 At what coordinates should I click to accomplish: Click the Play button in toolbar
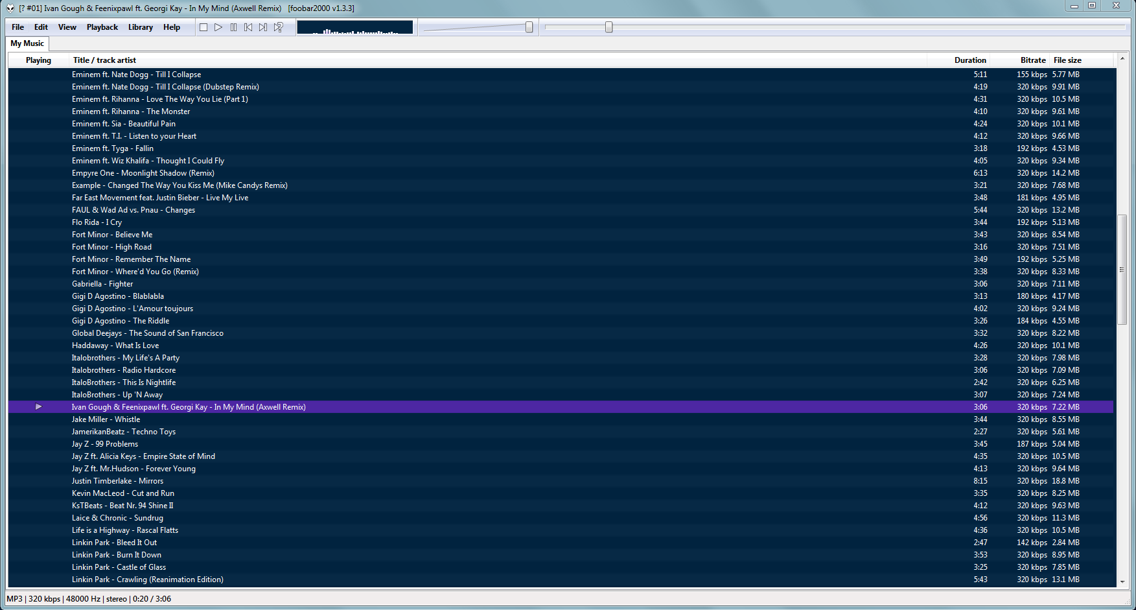(x=218, y=27)
